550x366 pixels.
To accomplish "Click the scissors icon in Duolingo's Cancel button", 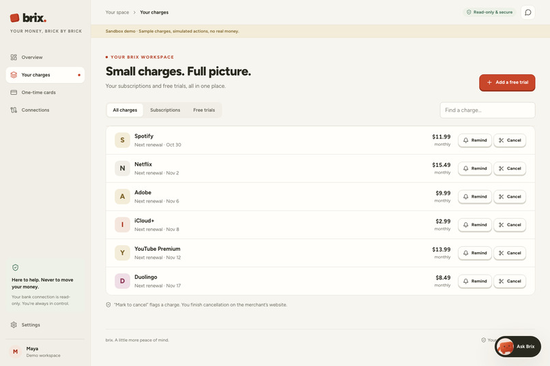I will click(x=502, y=281).
